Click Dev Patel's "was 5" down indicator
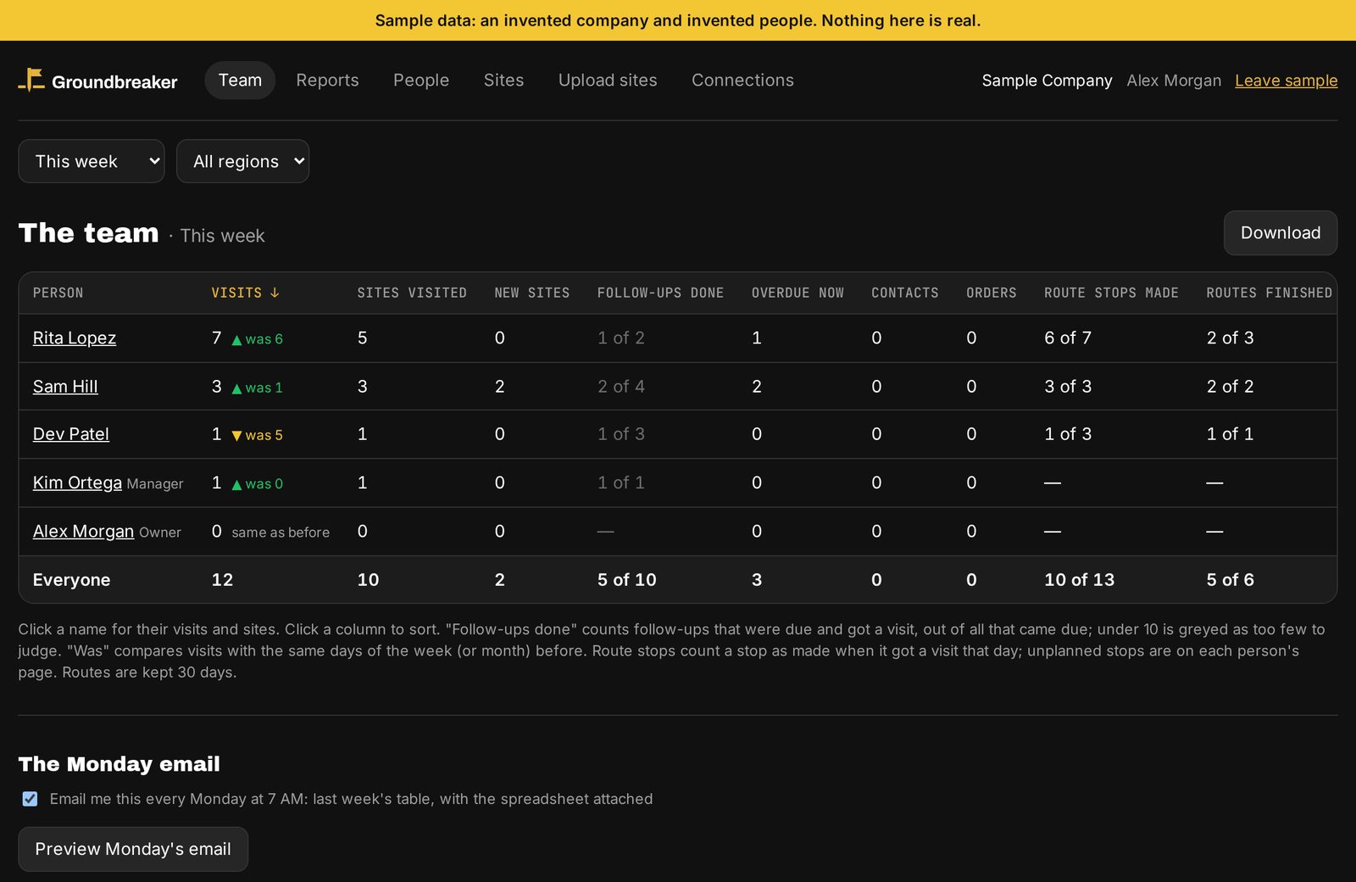The image size is (1356, 882). [x=258, y=435]
